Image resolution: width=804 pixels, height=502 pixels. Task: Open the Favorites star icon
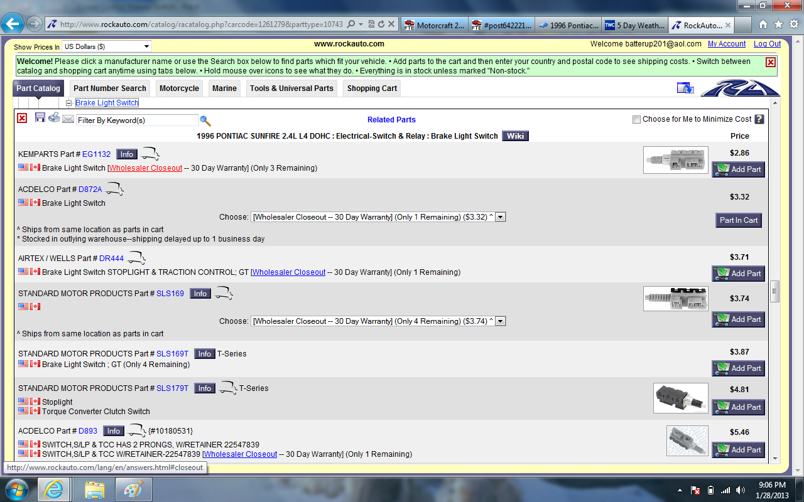778,24
